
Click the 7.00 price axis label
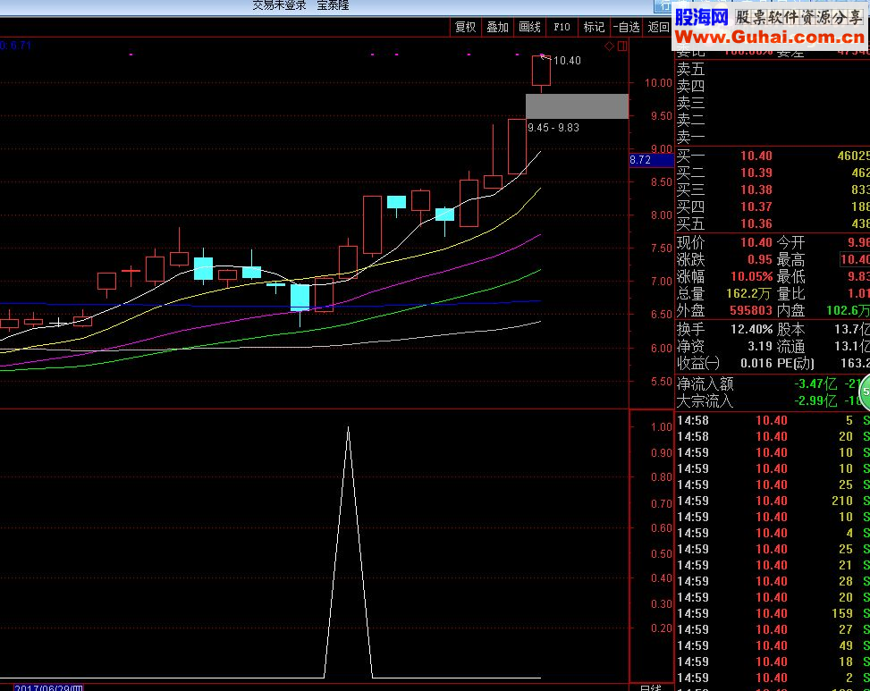point(662,282)
